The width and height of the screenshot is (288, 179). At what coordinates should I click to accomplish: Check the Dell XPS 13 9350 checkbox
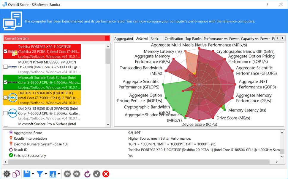[6, 113]
